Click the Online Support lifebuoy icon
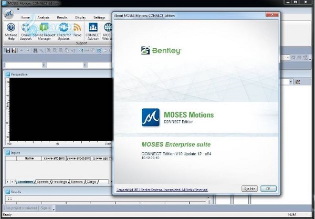 tap(26, 27)
